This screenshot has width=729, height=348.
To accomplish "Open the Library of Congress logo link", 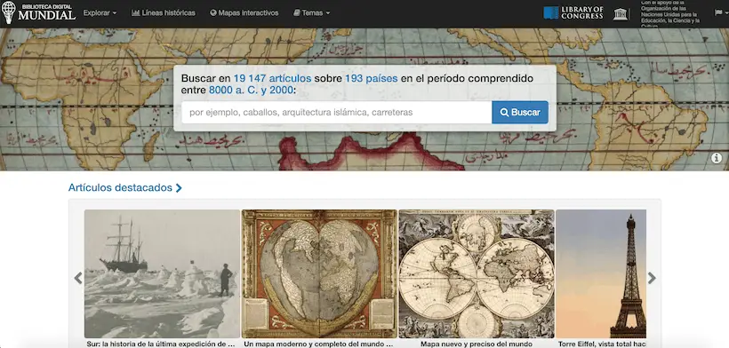I will tap(573, 13).
